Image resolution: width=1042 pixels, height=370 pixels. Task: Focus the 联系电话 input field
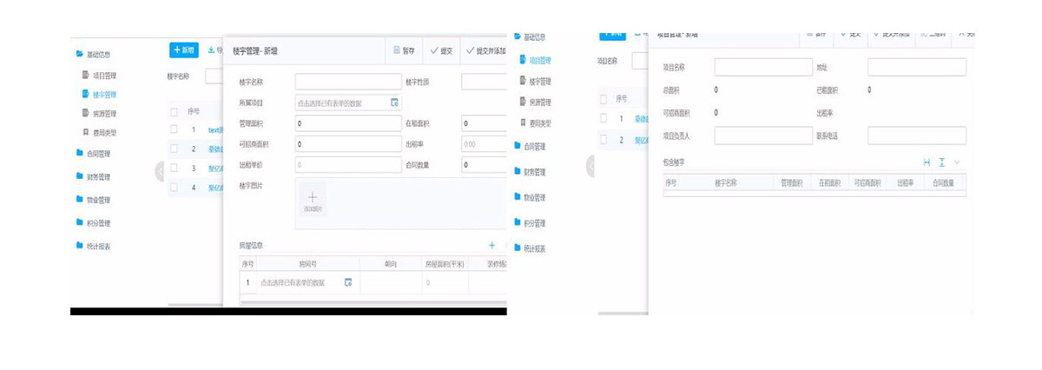(917, 135)
